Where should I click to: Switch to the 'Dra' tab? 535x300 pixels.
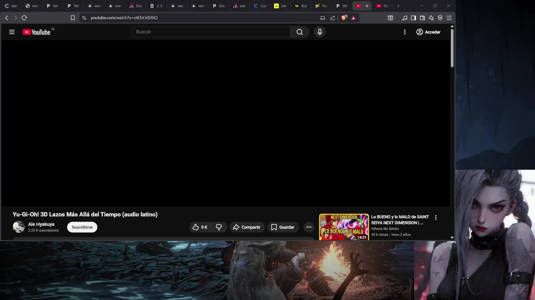coord(136,6)
